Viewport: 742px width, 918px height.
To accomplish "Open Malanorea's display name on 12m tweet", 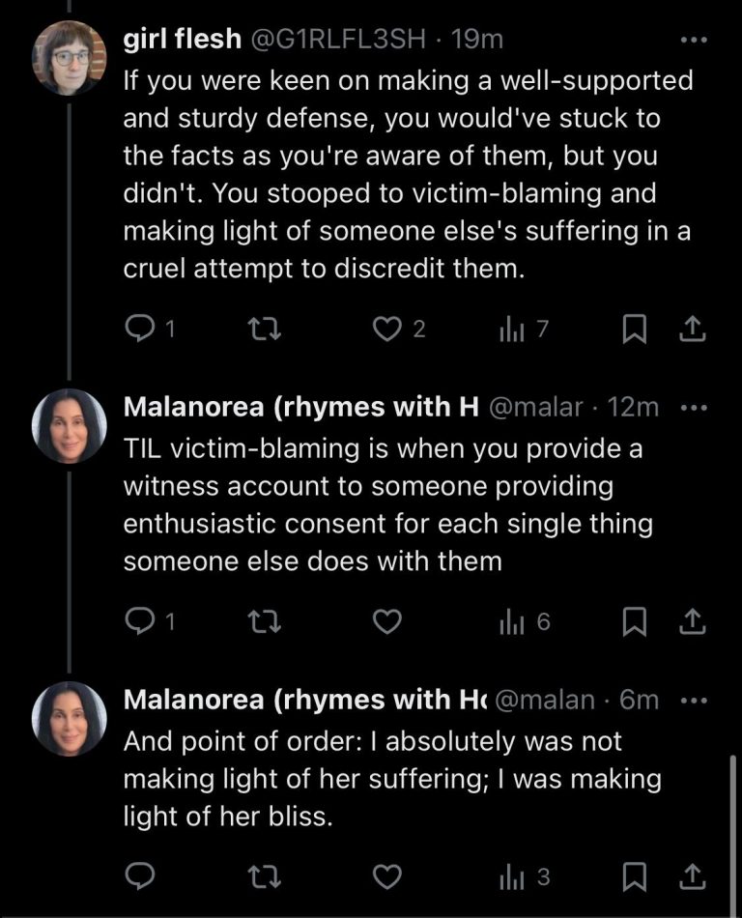I will coord(301,408).
